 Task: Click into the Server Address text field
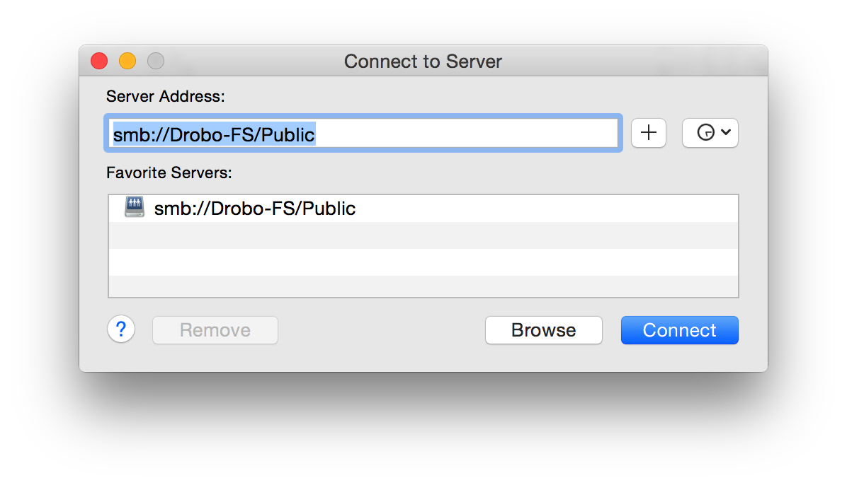pyautogui.click(x=363, y=133)
